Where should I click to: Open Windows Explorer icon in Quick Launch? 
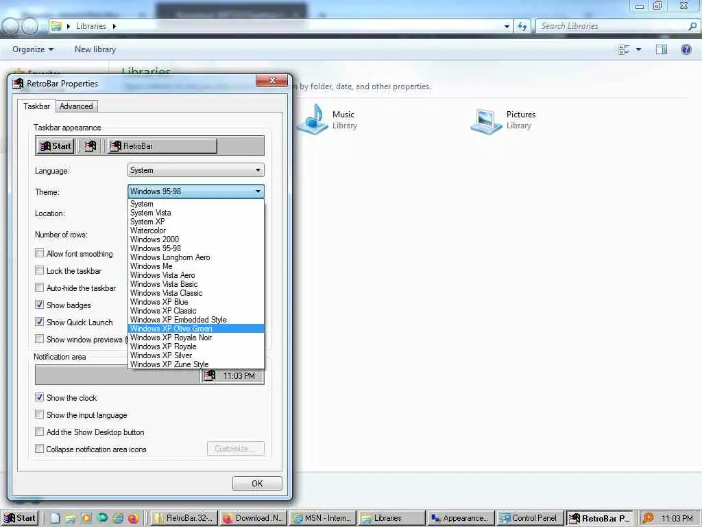(71, 518)
